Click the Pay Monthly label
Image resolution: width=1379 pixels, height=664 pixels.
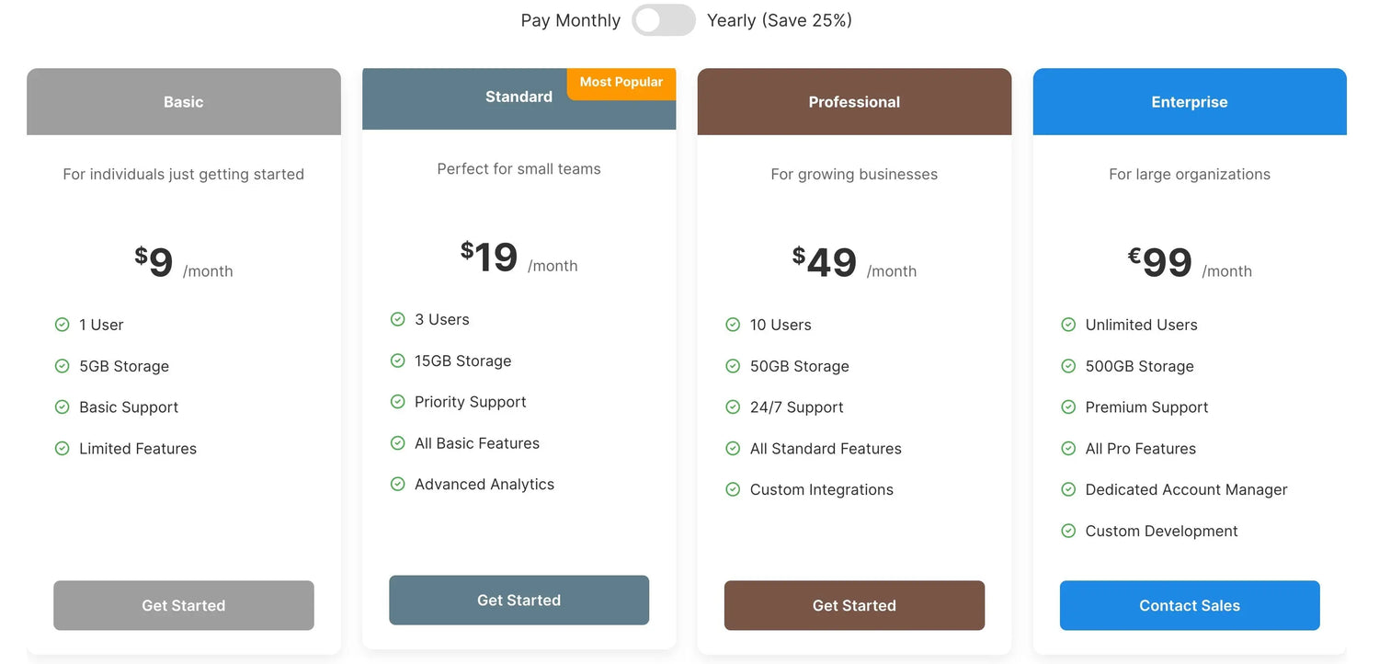tap(570, 19)
